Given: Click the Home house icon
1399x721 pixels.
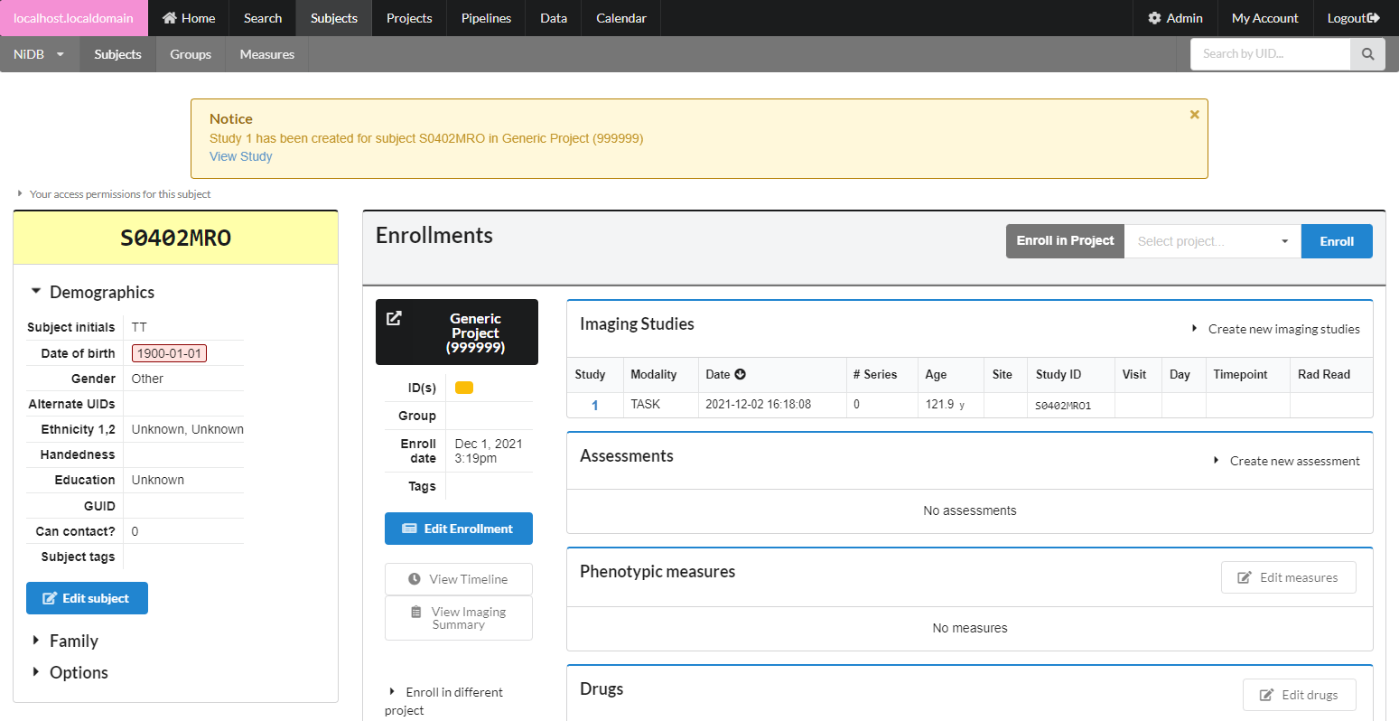Looking at the screenshot, I should [x=169, y=18].
